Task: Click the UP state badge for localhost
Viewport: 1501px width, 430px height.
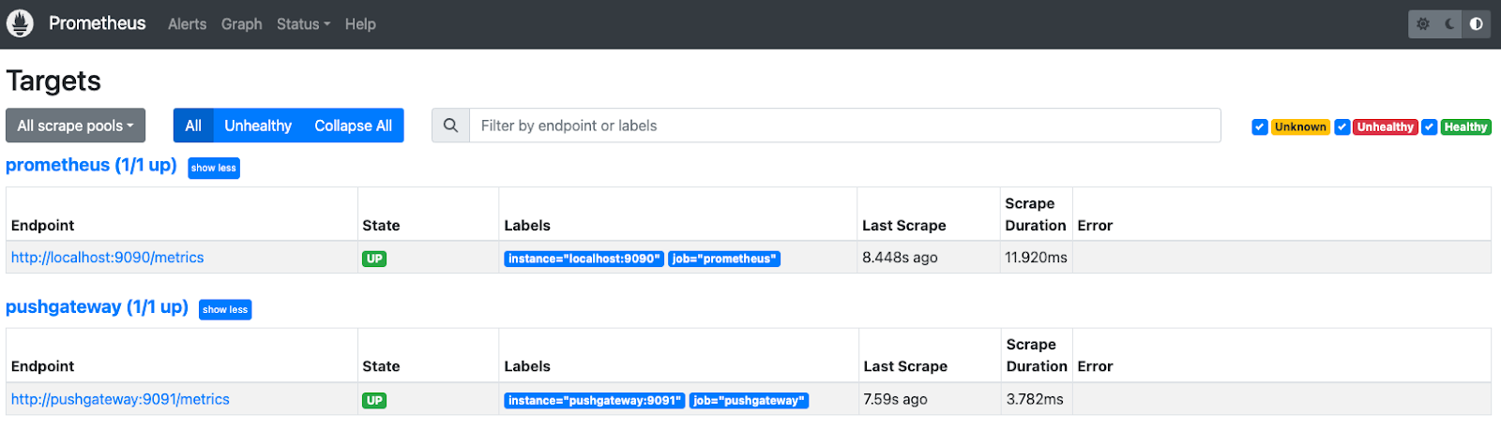Action: (x=374, y=259)
